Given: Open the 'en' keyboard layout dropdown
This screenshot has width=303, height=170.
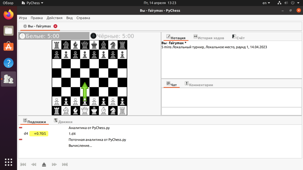Looking at the screenshot, I should tap(266, 3).
